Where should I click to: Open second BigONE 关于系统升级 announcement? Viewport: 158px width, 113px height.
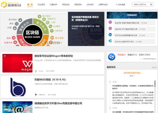pyautogui.click(x=126, y=29)
